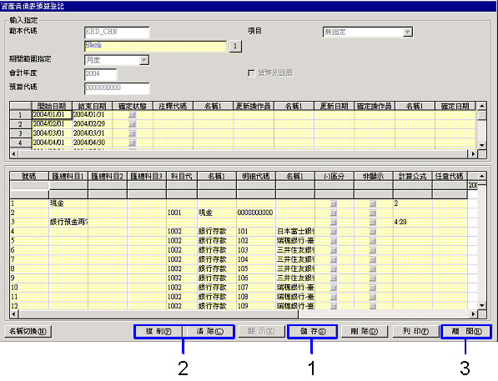Click the 刪除(D) delete button
498x381 pixels.
point(365,332)
